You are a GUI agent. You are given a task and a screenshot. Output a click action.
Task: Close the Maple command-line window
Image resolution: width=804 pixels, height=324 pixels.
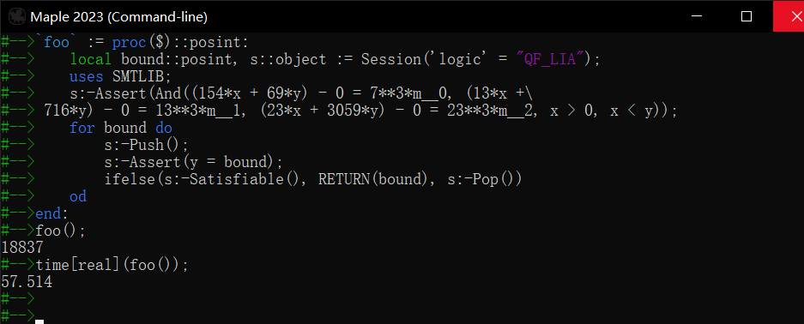pyautogui.click(x=789, y=16)
